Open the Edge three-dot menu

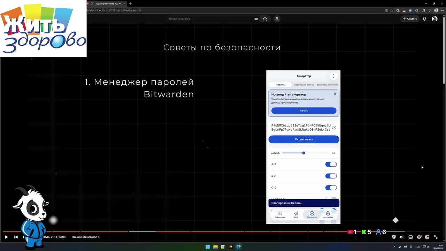442,10
